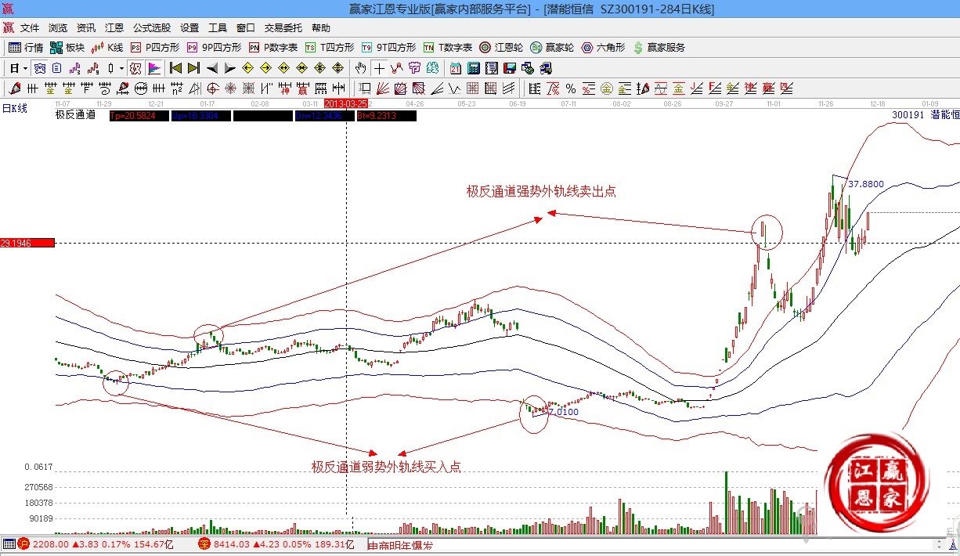Open the 交易委托 menu
The height and width of the screenshot is (556, 960).
[283, 28]
